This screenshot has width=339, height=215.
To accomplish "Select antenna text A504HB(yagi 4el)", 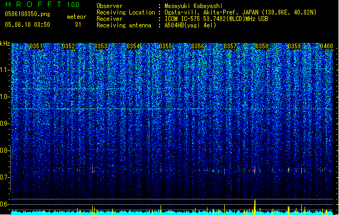I will tap(190, 25).
